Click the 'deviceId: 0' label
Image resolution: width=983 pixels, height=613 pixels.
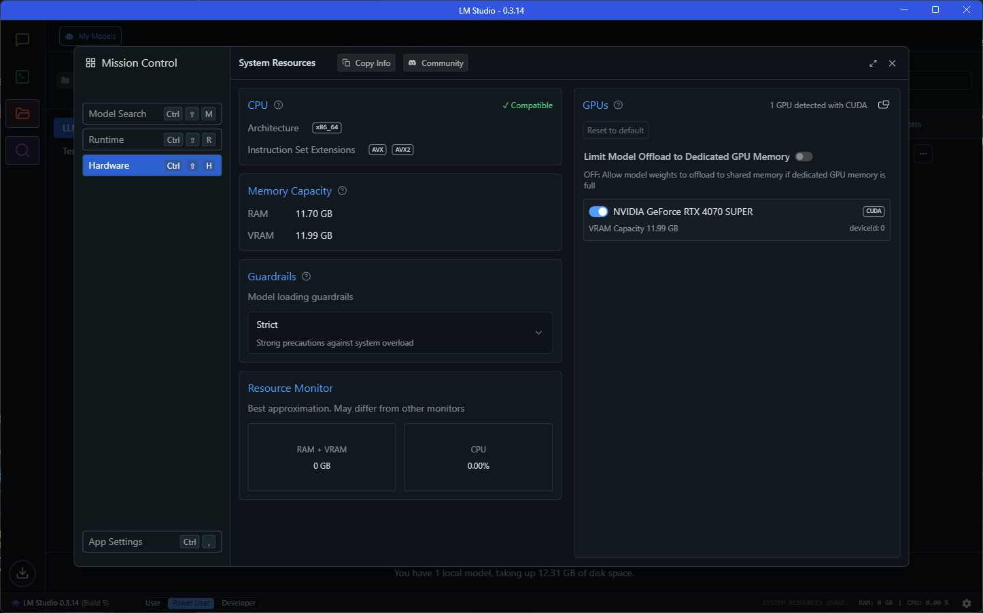pyautogui.click(x=867, y=229)
